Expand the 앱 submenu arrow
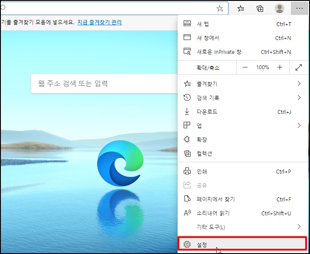The width and height of the screenshot is (310, 254). [299, 125]
